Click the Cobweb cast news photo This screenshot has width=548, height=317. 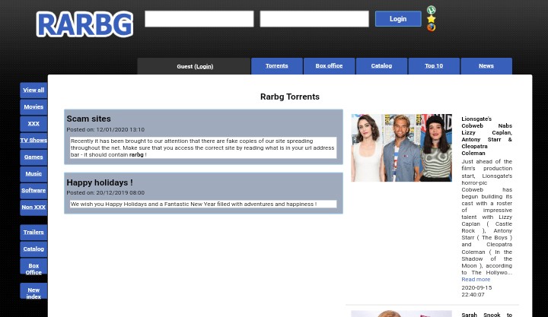401,147
